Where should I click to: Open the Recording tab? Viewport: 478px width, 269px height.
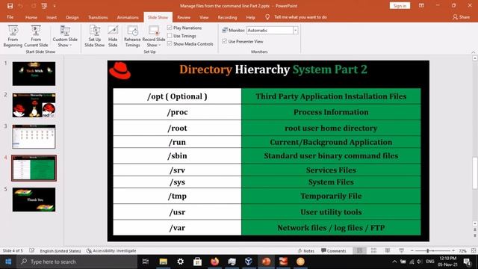[227, 17]
